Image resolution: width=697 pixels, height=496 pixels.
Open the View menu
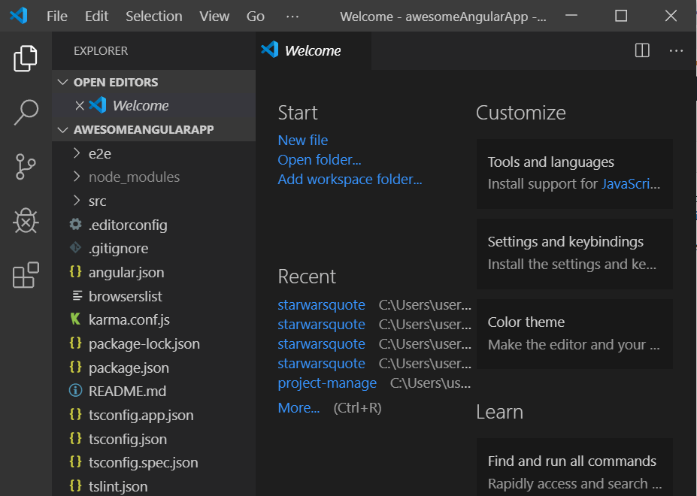pyautogui.click(x=214, y=15)
